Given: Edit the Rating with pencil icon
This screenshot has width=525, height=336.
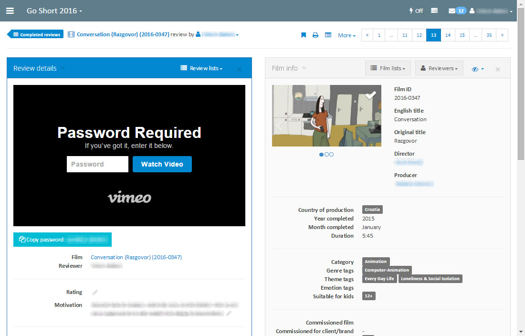Looking at the screenshot, I should [95, 292].
